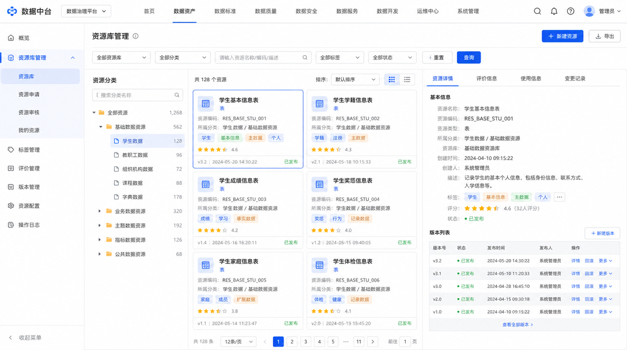Click the search icon in the top bar
This screenshot has width=627, height=350.
[538, 11]
